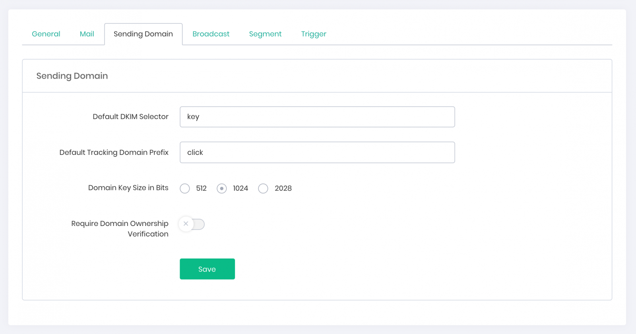Select the 512 key size radio button
Viewport: 636px width, 334px height.
pyautogui.click(x=185, y=188)
